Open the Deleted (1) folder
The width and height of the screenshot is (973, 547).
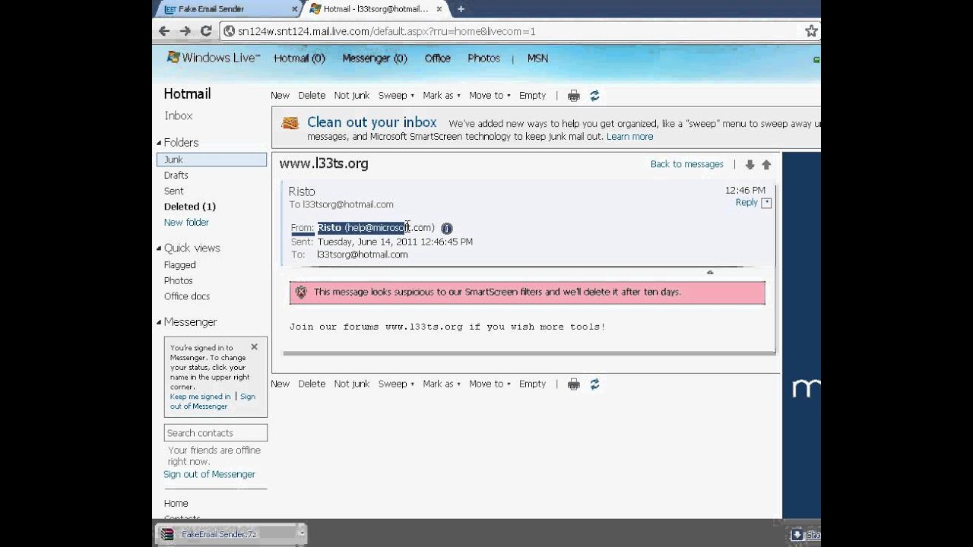point(190,207)
